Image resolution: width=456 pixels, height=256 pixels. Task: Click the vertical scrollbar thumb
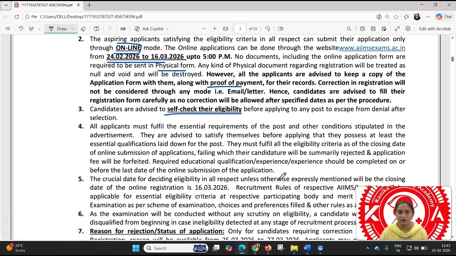[452, 59]
